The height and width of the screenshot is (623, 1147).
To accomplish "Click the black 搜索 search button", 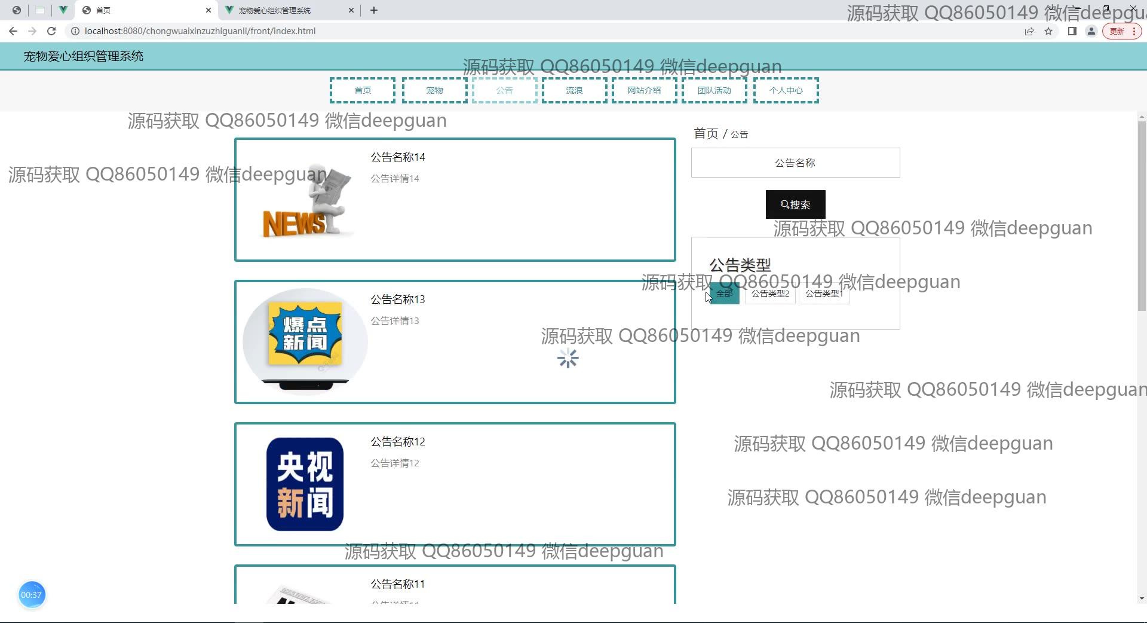I will click(796, 204).
